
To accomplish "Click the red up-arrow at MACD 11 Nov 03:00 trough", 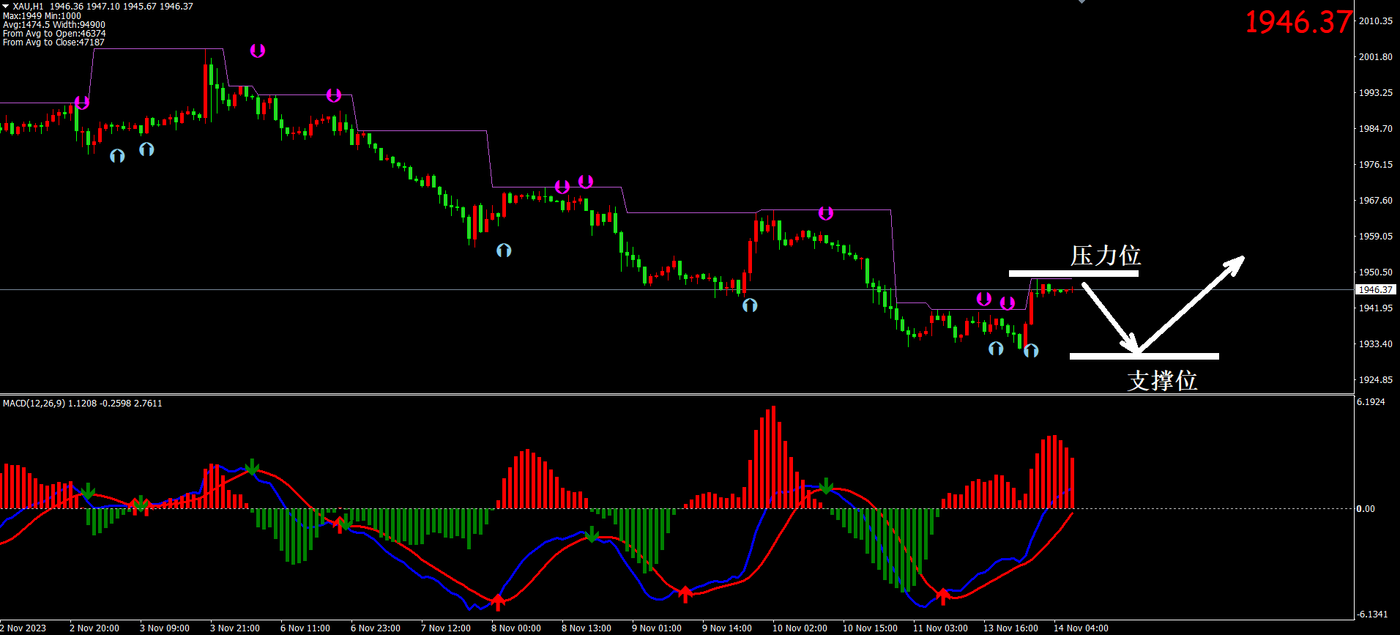I will pyautogui.click(x=943, y=595).
